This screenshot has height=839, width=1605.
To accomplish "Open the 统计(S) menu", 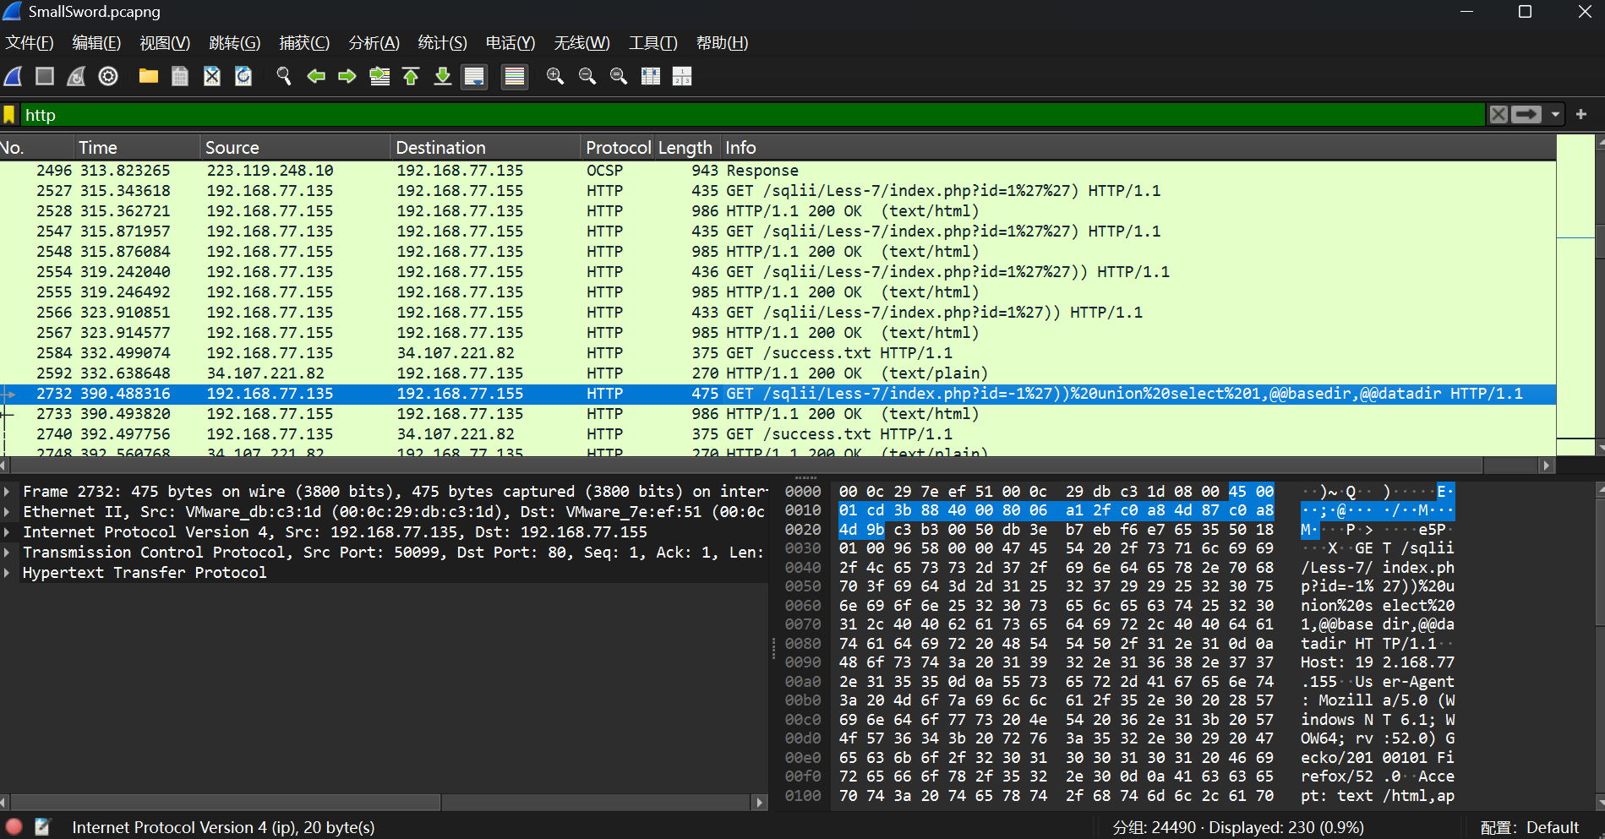I will point(442,43).
